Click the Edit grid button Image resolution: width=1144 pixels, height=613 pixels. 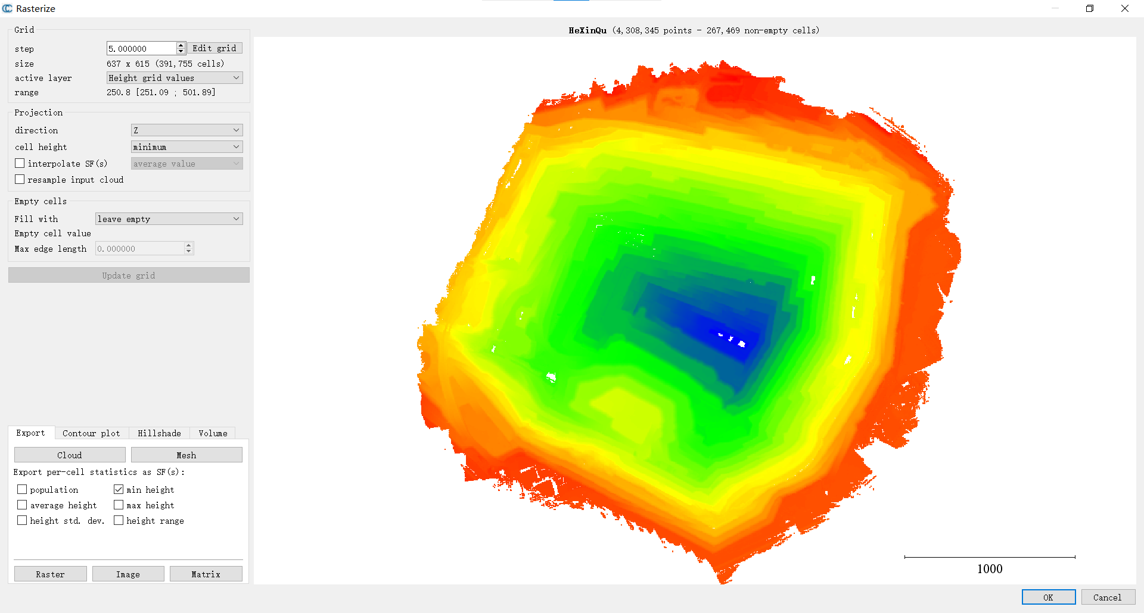click(x=214, y=48)
